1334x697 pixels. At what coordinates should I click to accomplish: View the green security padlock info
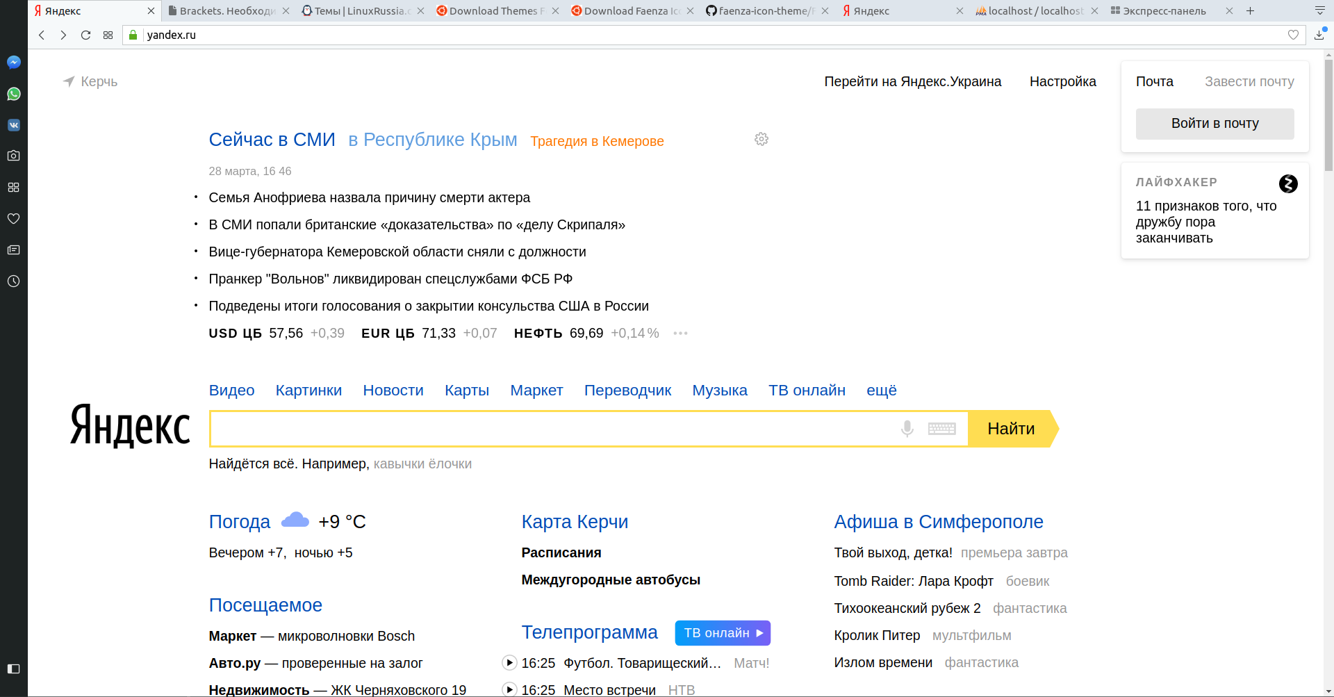click(133, 35)
